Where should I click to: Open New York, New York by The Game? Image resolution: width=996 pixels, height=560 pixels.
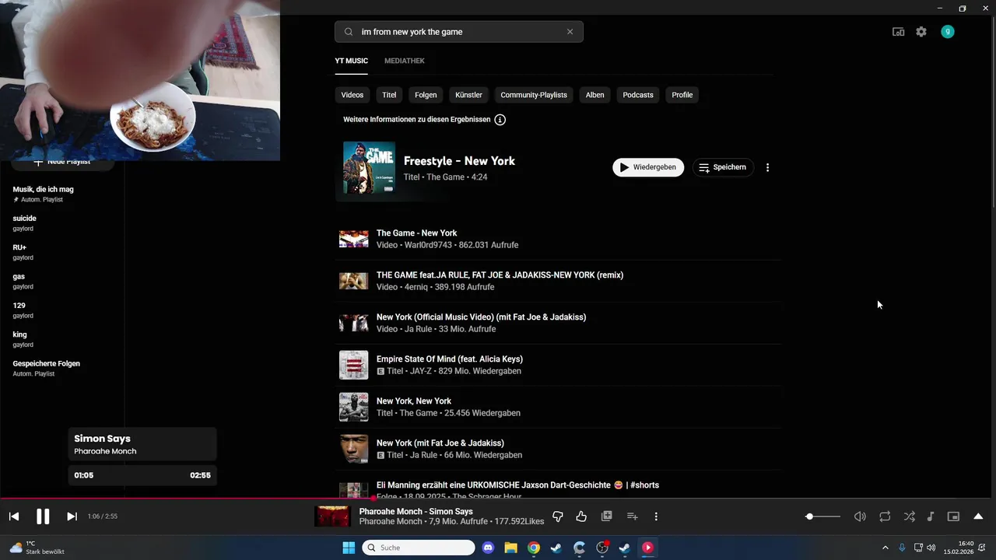click(558, 407)
